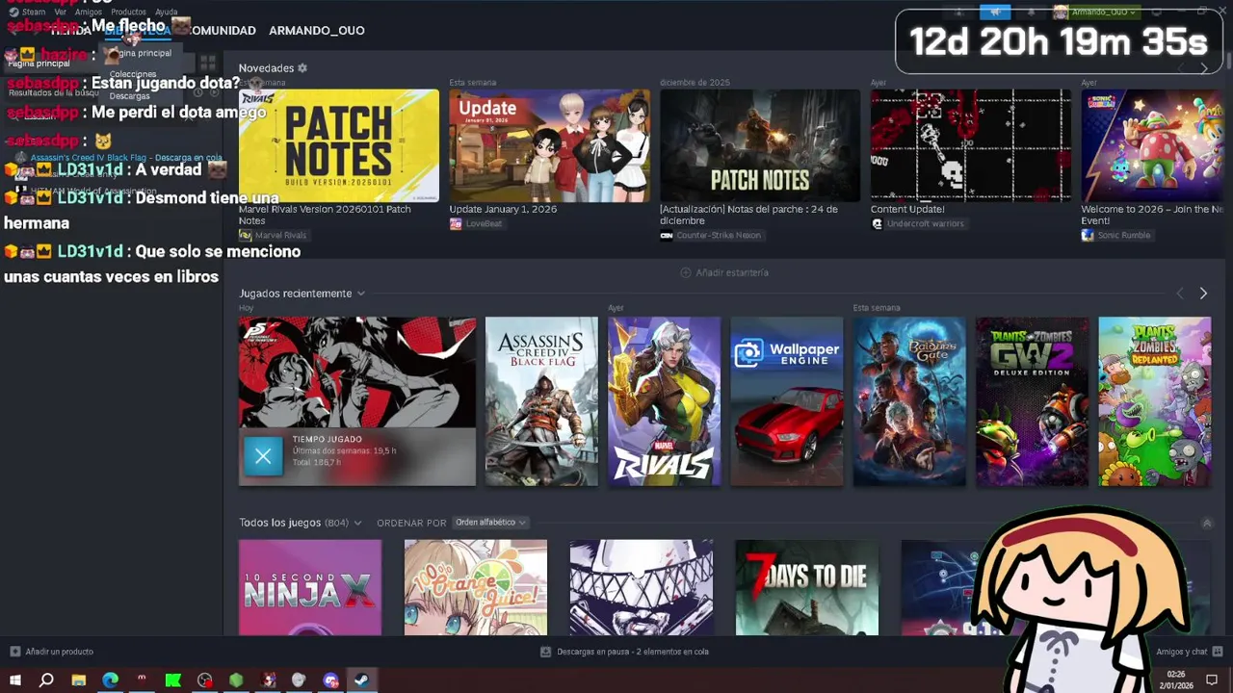Screen dimensions: 1233x693
Task: Click the Añadir un producto plus icon
Action: point(14,652)
